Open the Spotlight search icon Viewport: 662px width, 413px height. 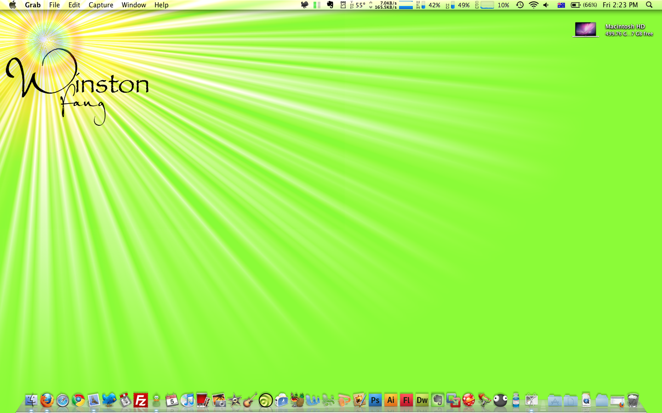click(x=649, y=5)
